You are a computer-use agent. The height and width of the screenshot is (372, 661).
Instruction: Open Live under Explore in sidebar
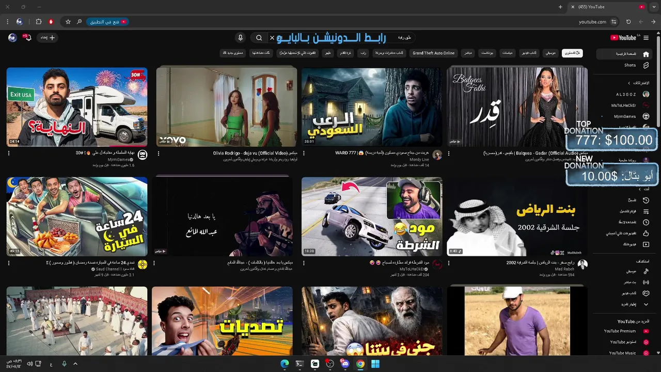[625, 282]
